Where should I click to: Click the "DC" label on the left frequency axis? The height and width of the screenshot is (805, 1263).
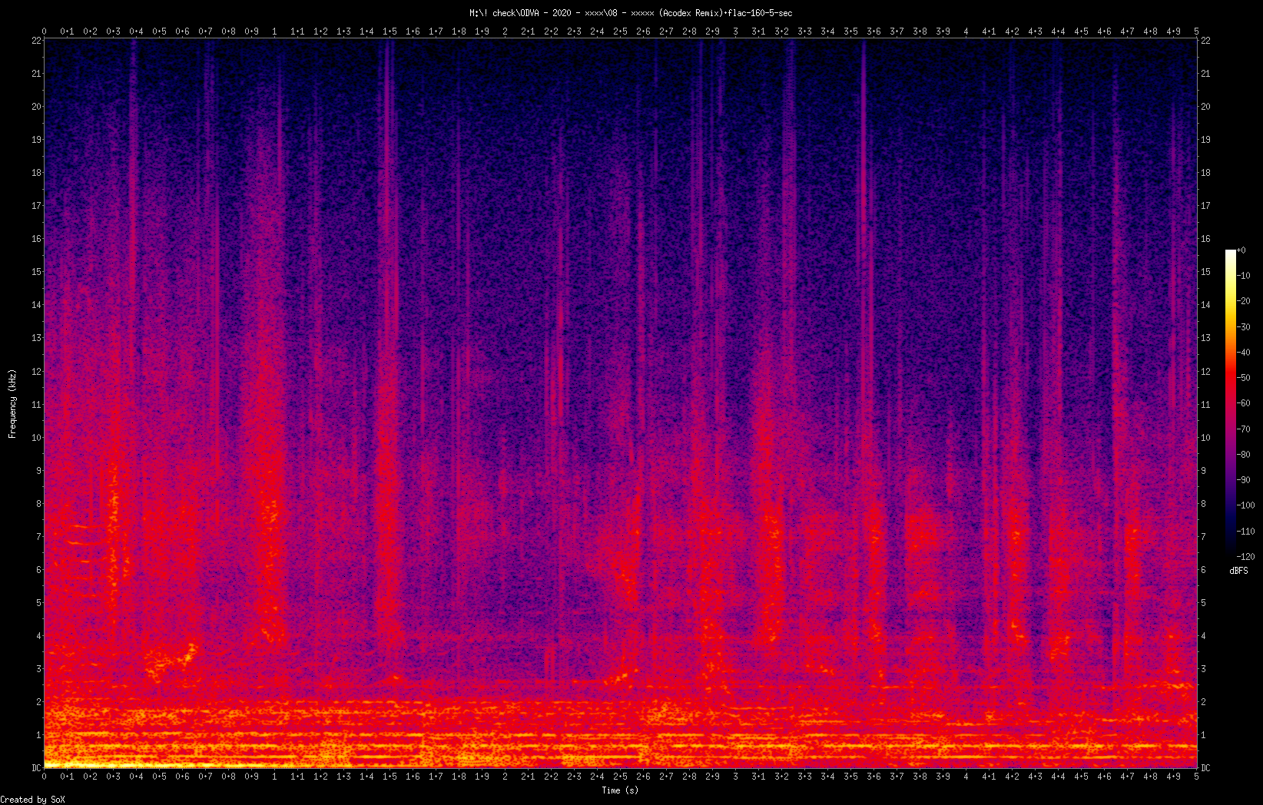[36, 768]
